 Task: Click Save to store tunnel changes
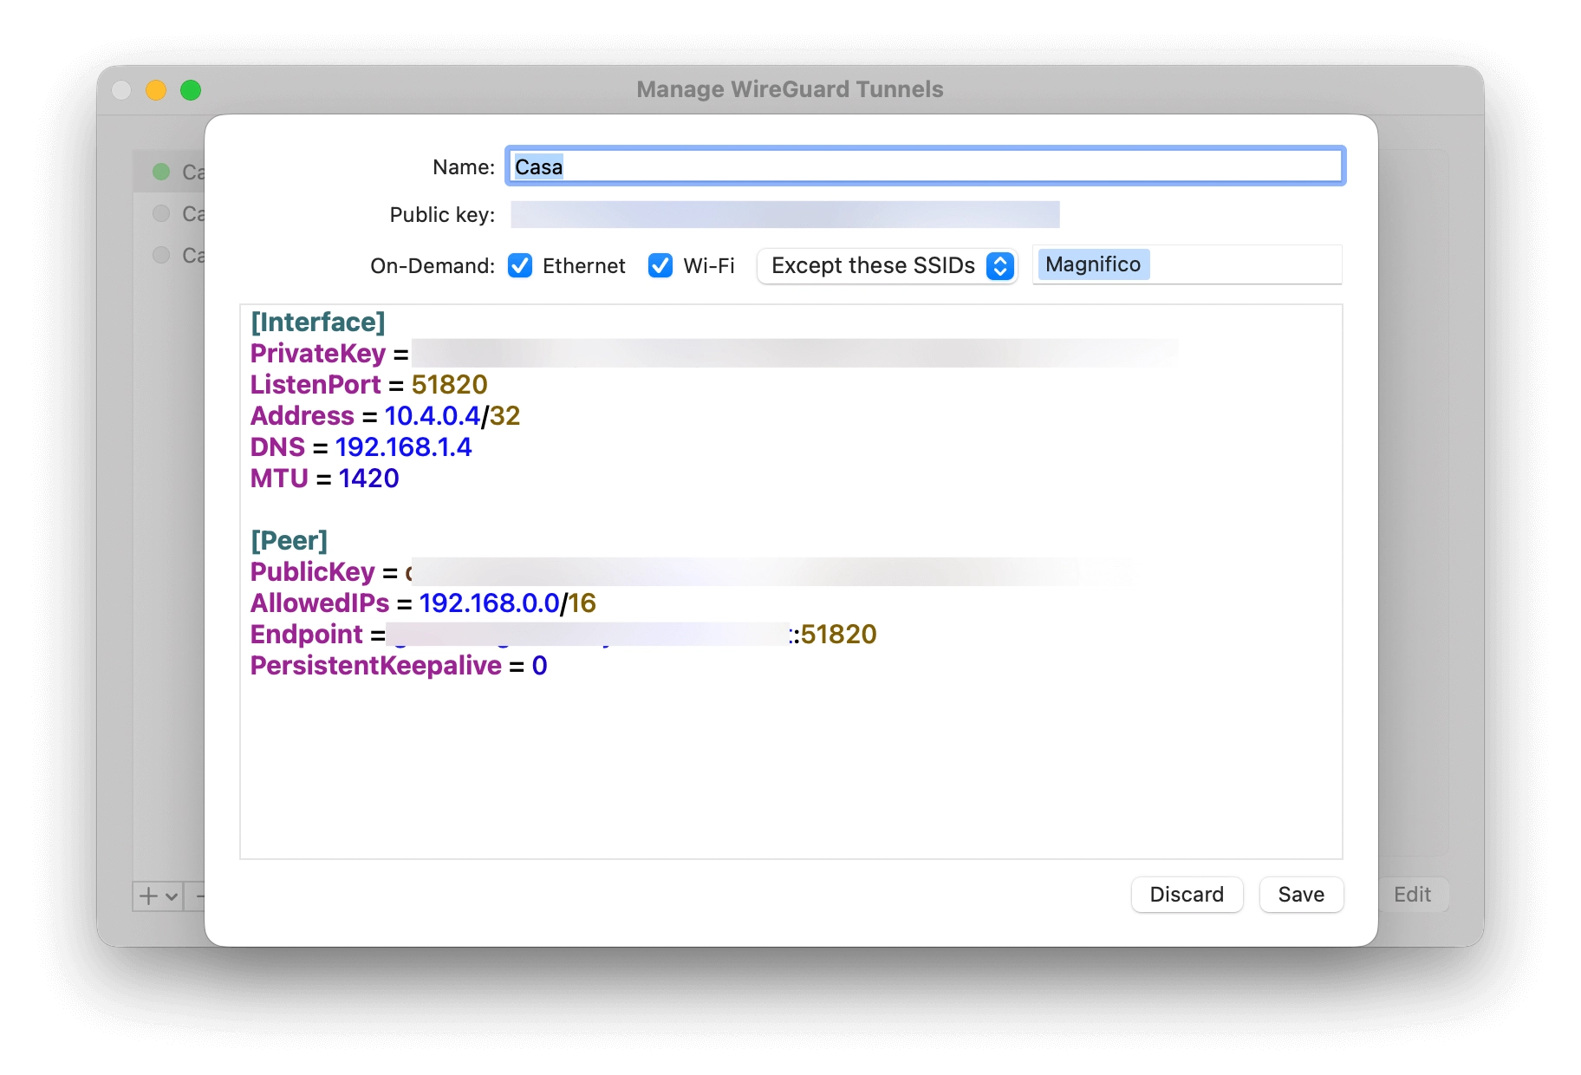point(1301,895)
